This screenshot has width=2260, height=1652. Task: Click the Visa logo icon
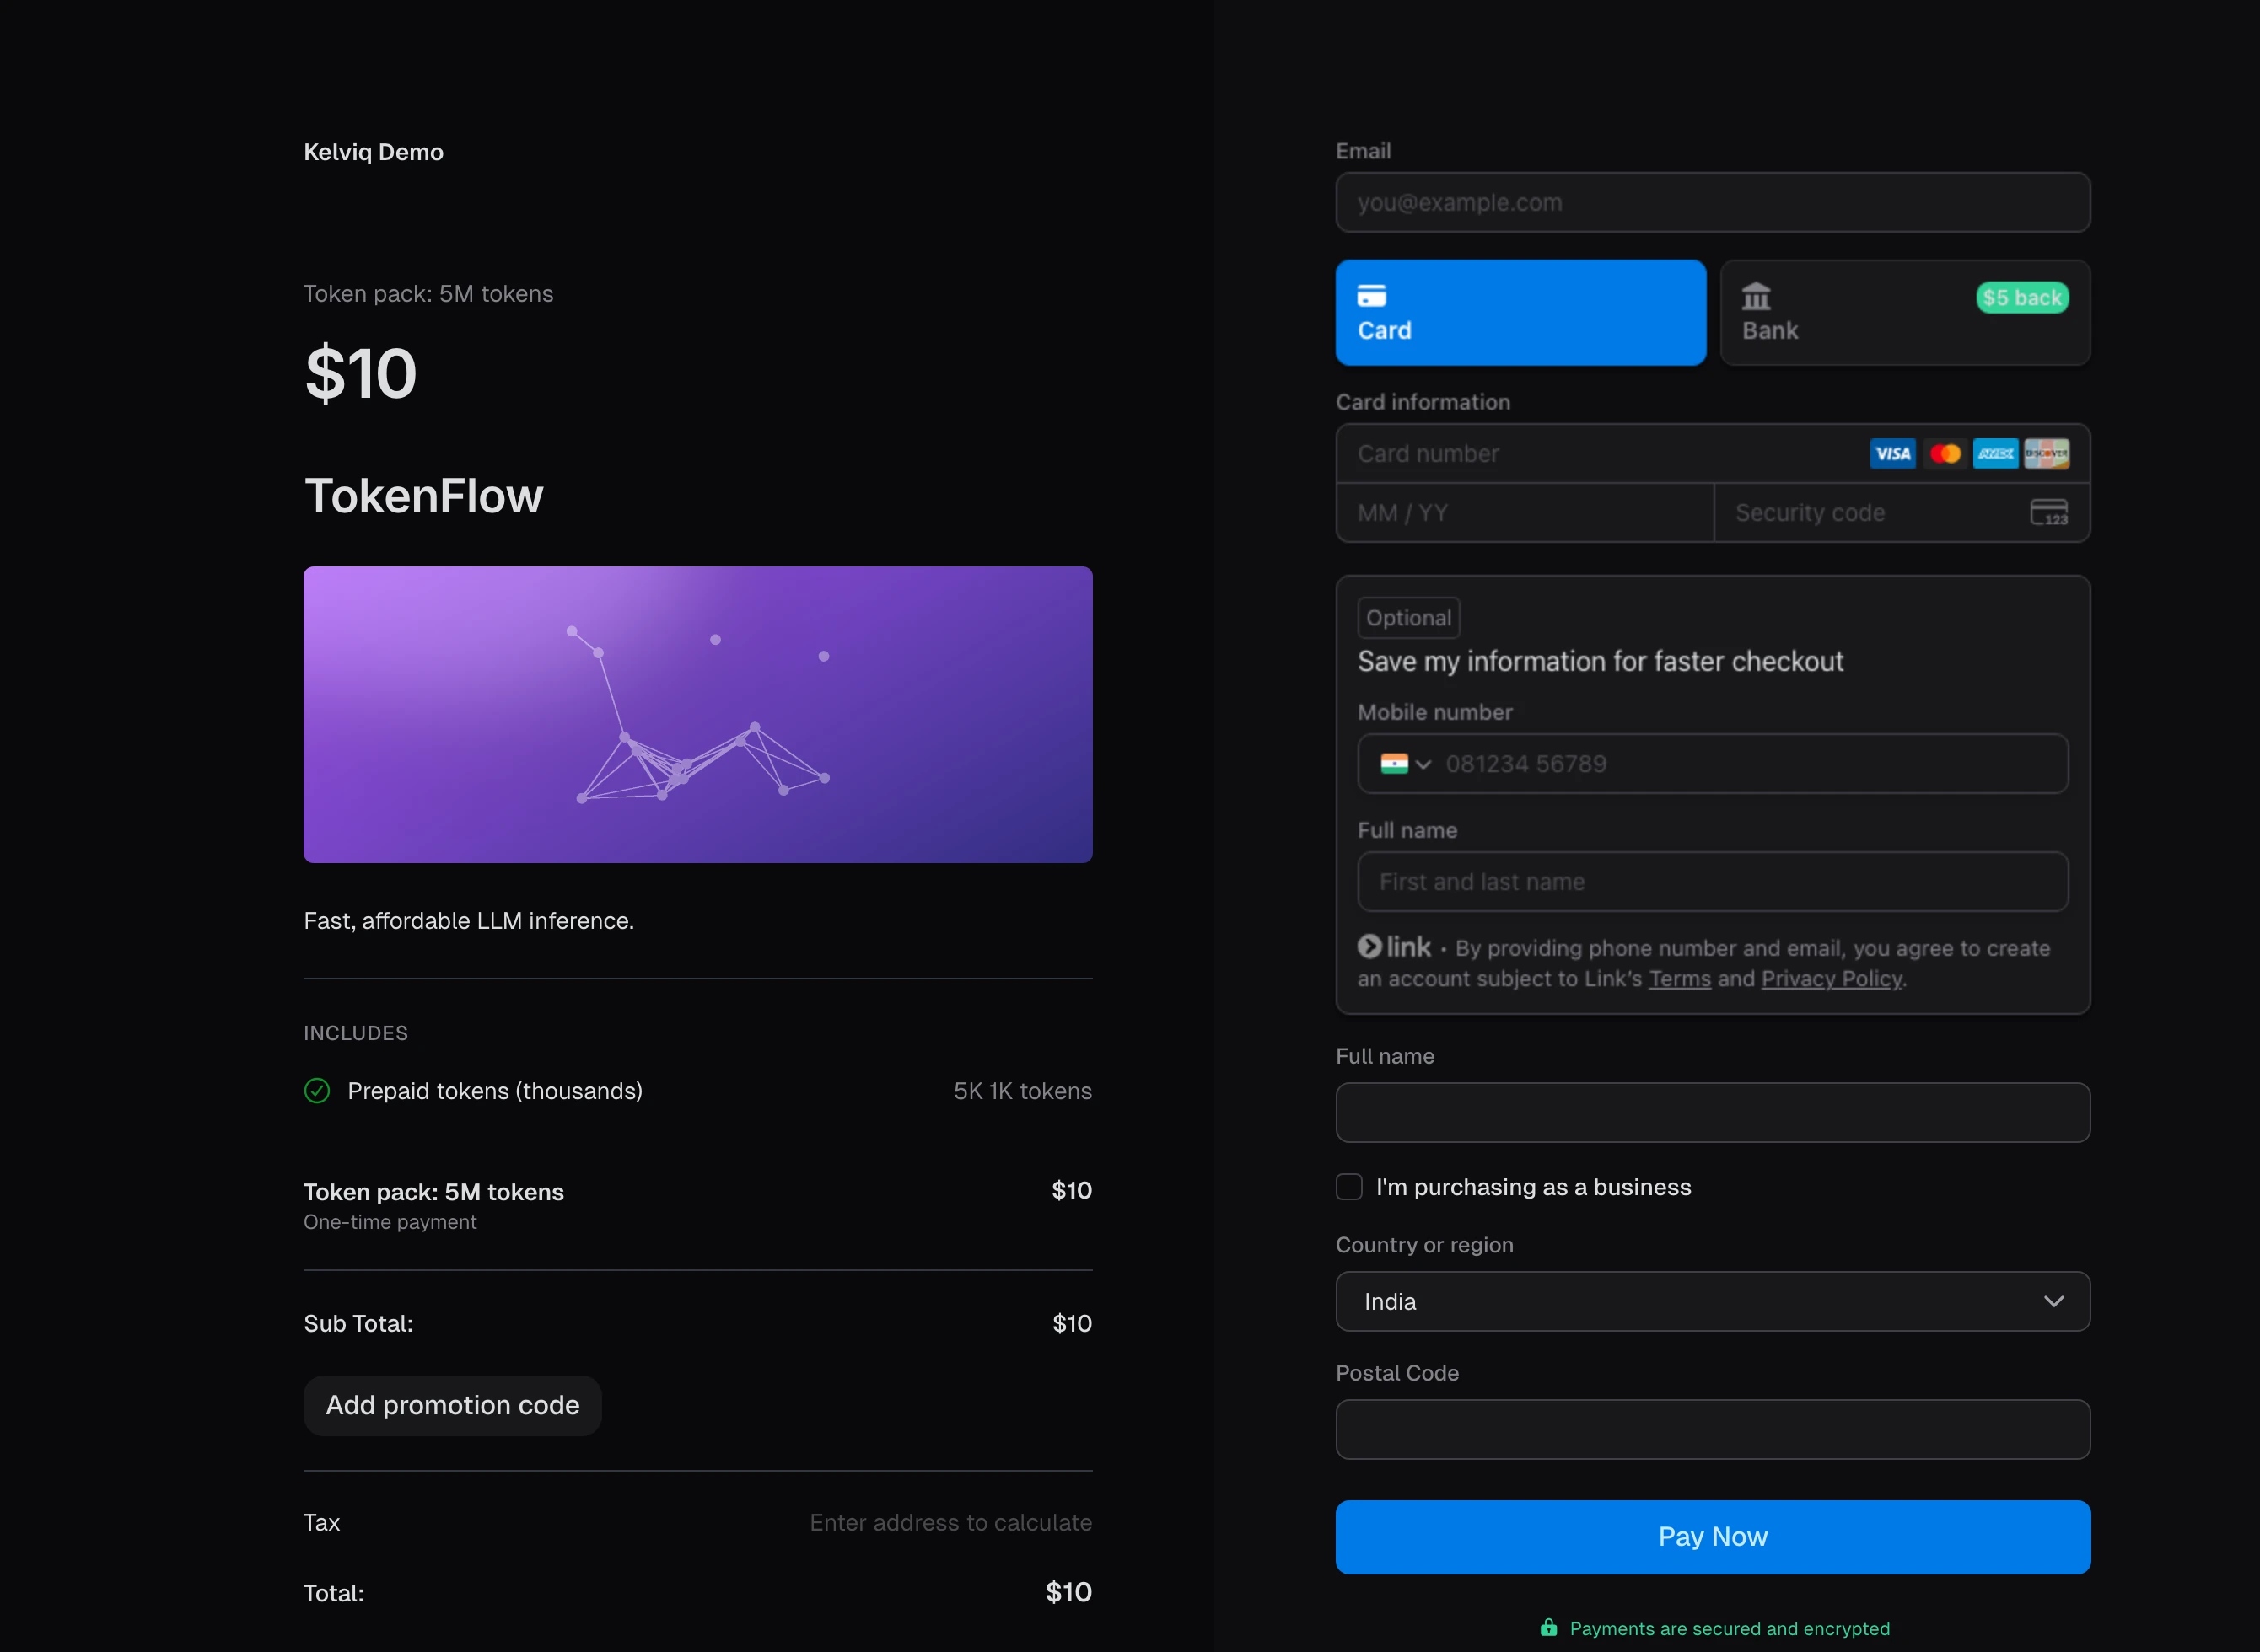1891,453
